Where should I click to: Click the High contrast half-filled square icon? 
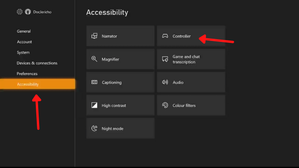click(x=94, y=105)
